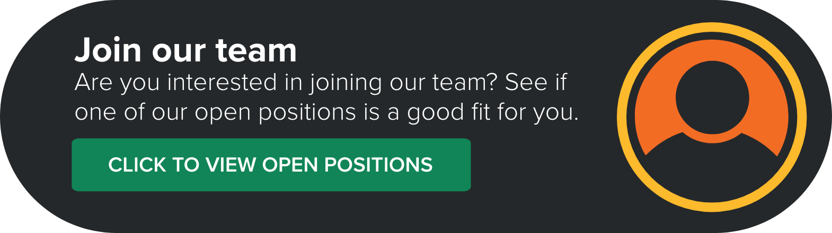Click the empty dark banner area below the avatar ring
Viewport: 832px width, 233px height.
[x=712, y=223]
